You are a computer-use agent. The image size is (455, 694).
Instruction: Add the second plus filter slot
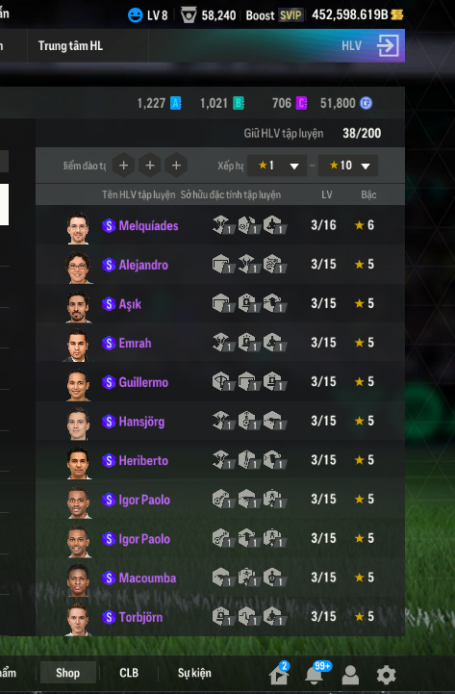(150, 166)
